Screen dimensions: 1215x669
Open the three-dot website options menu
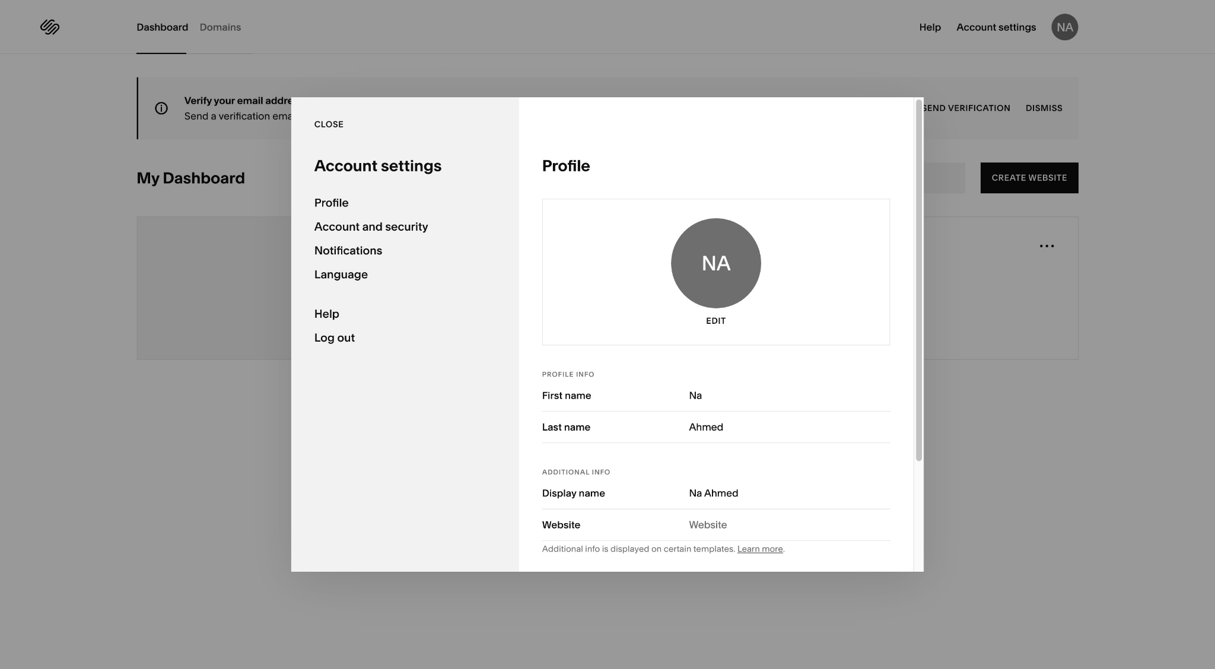point(1047,246)
